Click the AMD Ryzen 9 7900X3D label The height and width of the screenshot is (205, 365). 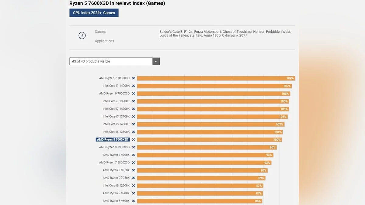114,147
